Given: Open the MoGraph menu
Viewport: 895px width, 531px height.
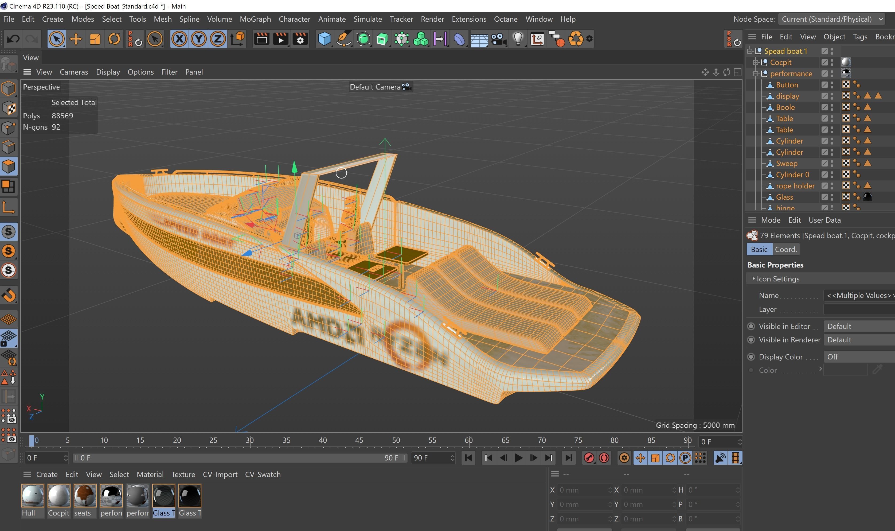Looking at the screenshot, I should [x=255, y=19].
